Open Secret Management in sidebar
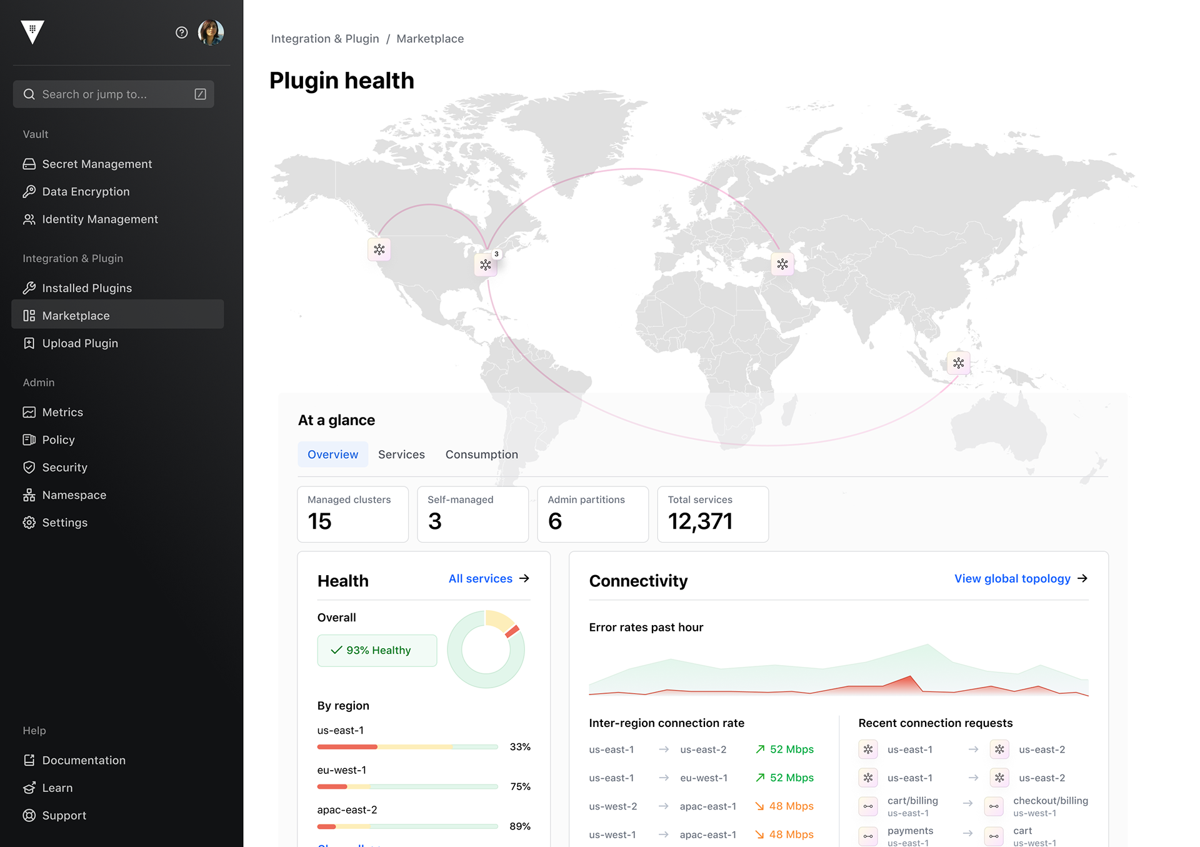The height and width of the screenshot is (847, 1200). [97, 164]
